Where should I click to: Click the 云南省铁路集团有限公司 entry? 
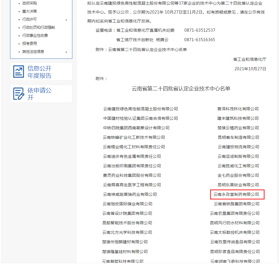coord(236,204)
